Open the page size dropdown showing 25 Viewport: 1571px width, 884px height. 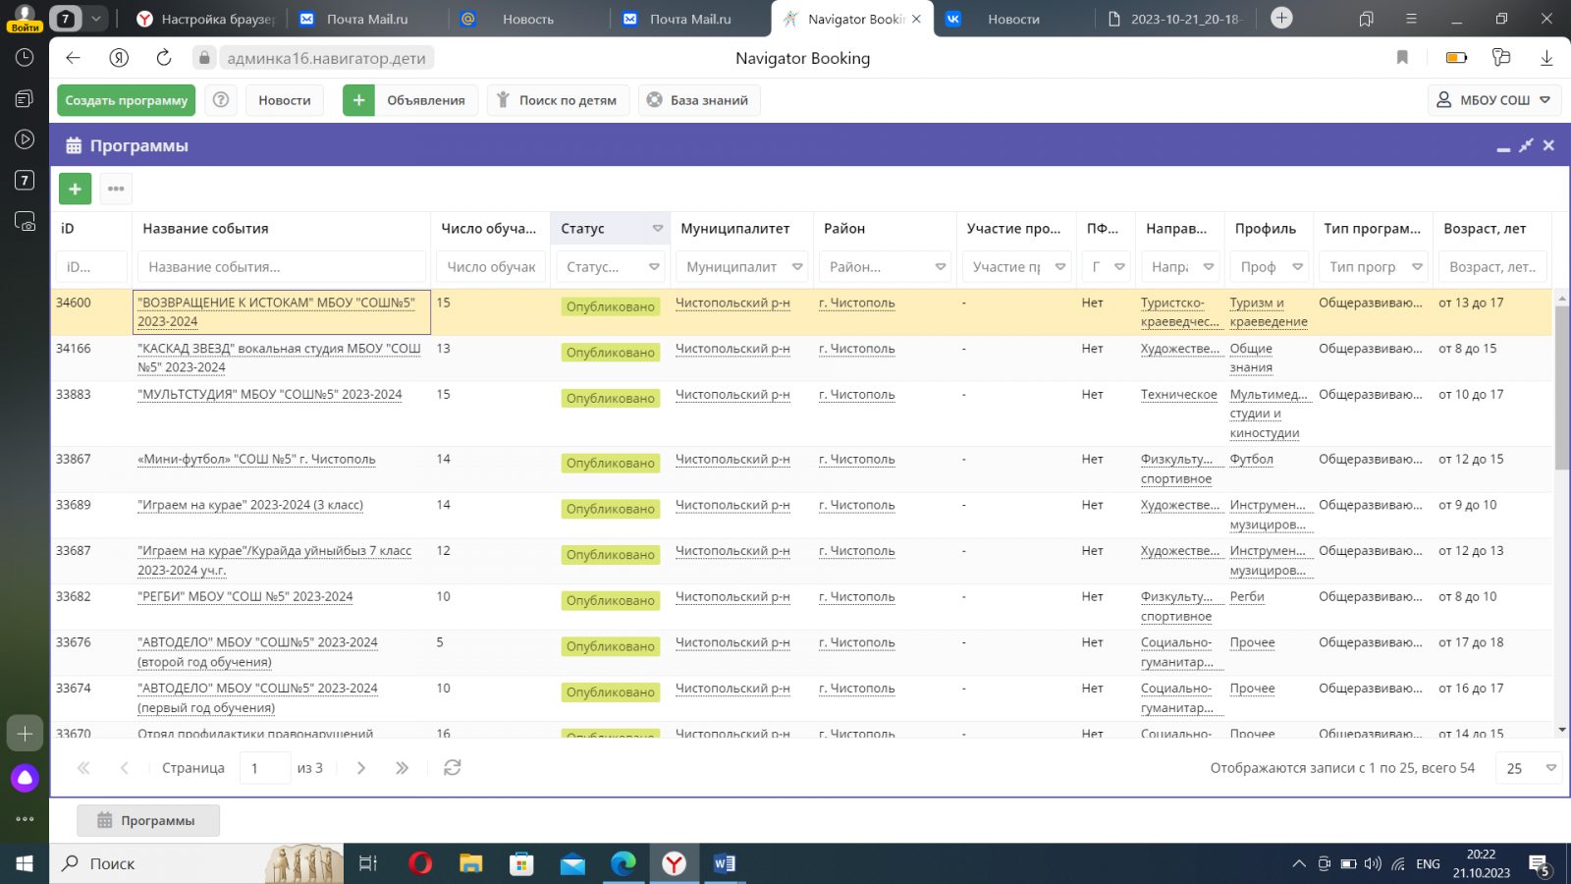(x=1530, y=768)
